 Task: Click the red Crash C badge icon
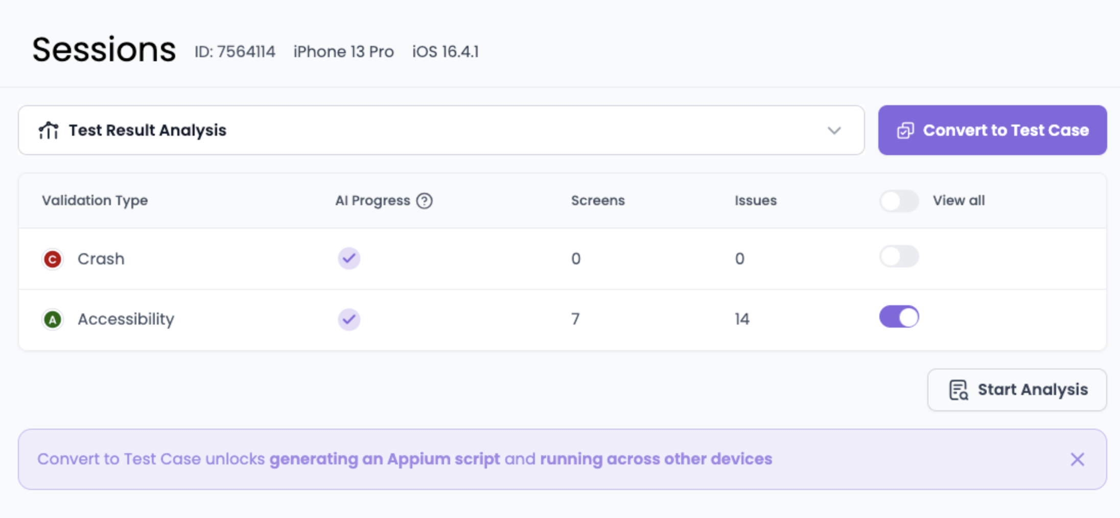pos(52,259)
